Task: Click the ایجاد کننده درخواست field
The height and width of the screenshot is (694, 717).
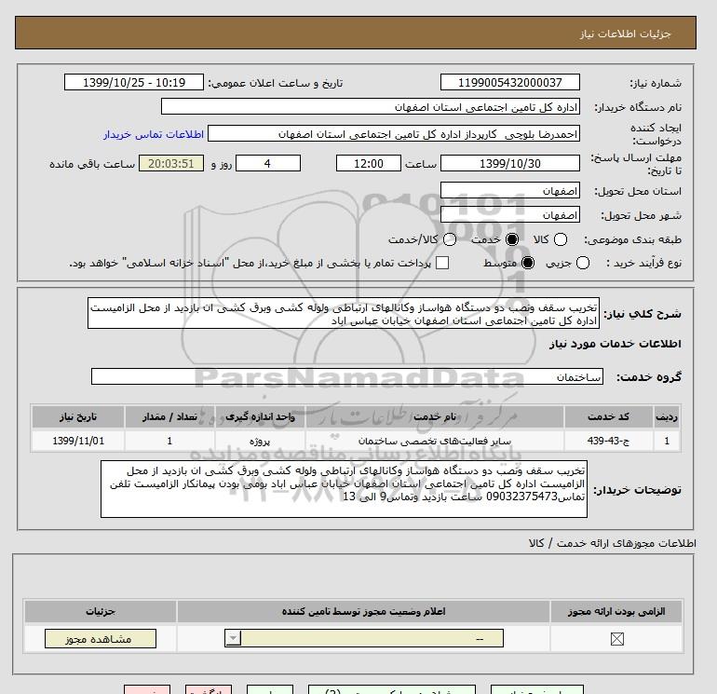Action: pyautogui.click(x=394, y=134)
